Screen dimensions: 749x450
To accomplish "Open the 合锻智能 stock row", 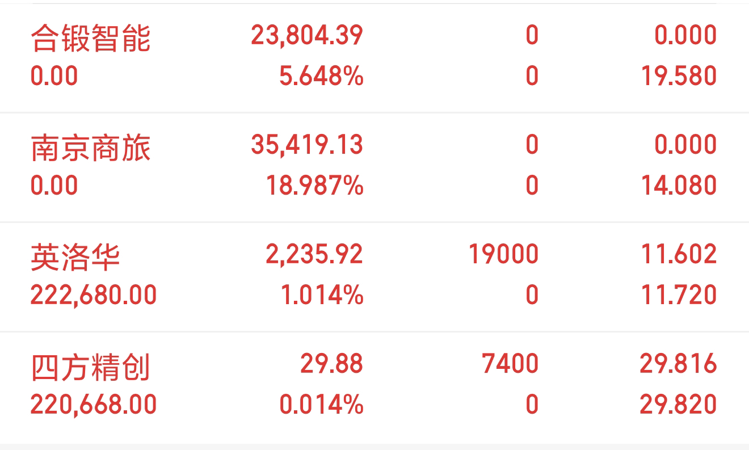I will pos(374,58).
